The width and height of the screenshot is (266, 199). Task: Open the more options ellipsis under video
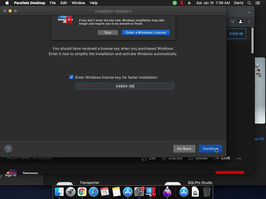coord(239,159)
